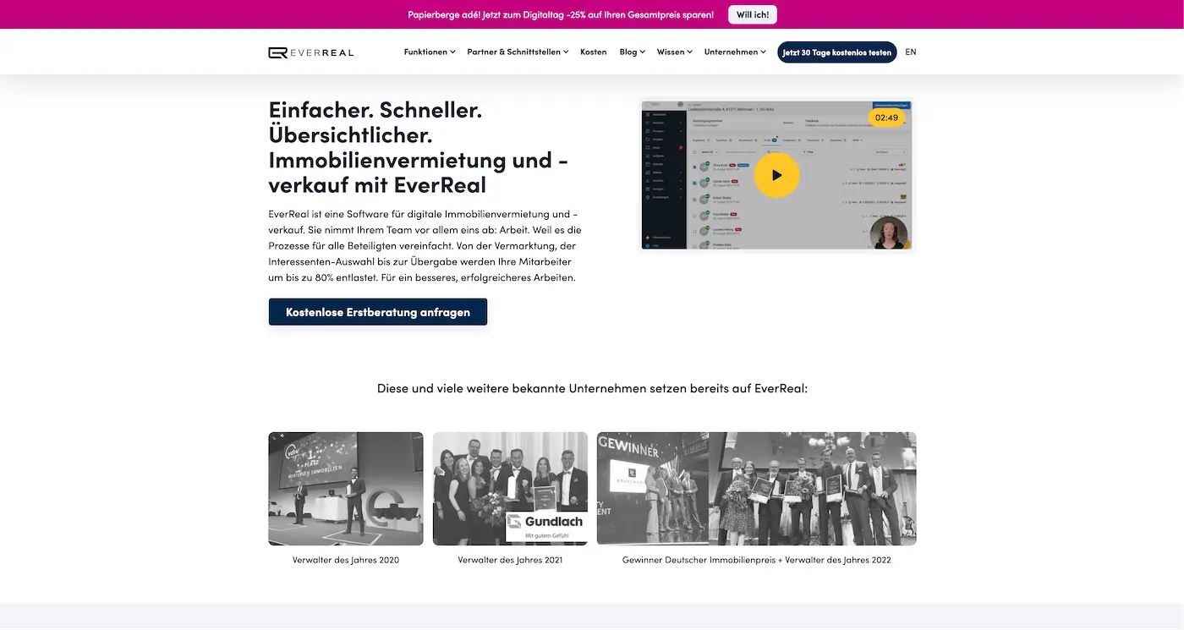Click the presenter avatar in the video
1184x630 pixels.
889,233
